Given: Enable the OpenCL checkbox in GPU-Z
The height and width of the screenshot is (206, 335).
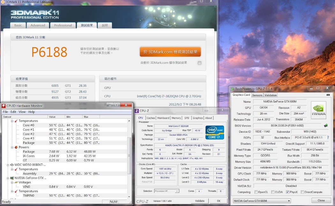Looking at the screenshot, I should tap(256, 192).
